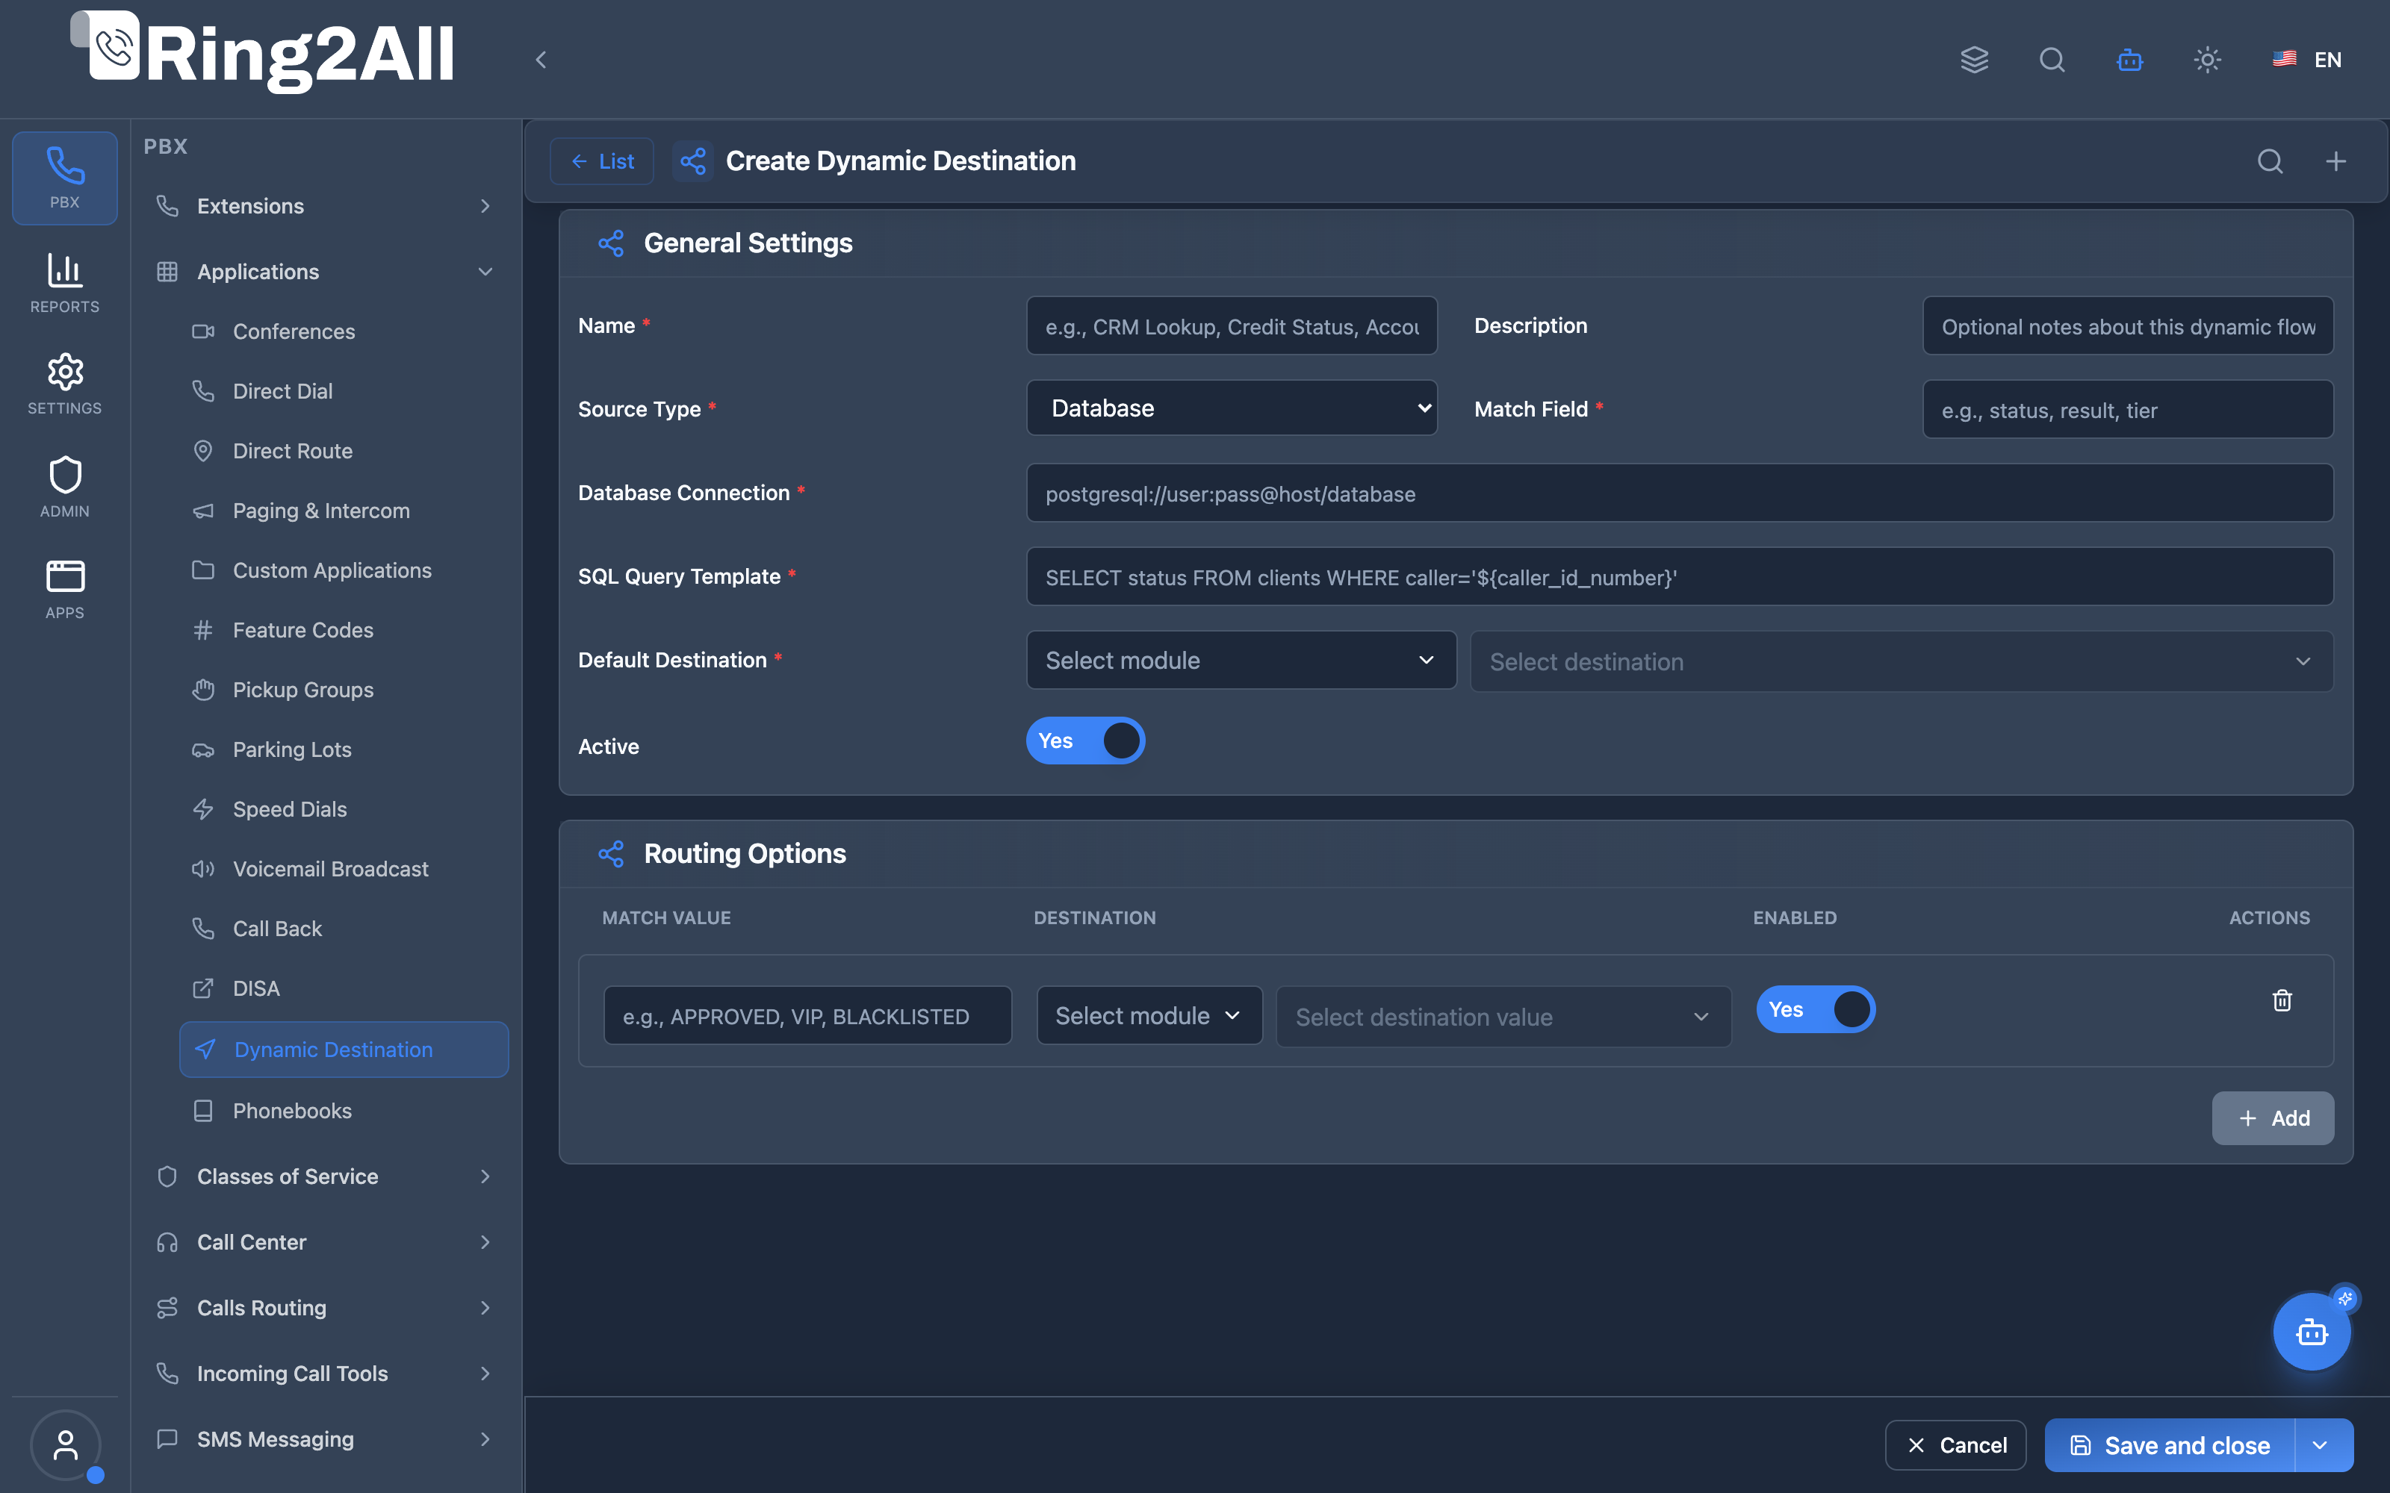The image size is (2390, 1493).
Task: Collapse the Applications menu group
Action: coord(325,272)
